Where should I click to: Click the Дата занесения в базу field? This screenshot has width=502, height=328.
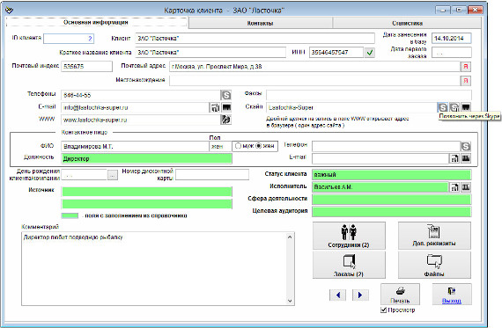[x=452, y=39]
